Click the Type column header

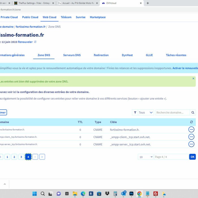[98, 122]
